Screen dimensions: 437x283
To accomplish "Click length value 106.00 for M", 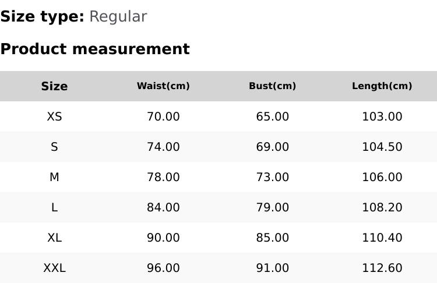I will click(x=382, y=177).
